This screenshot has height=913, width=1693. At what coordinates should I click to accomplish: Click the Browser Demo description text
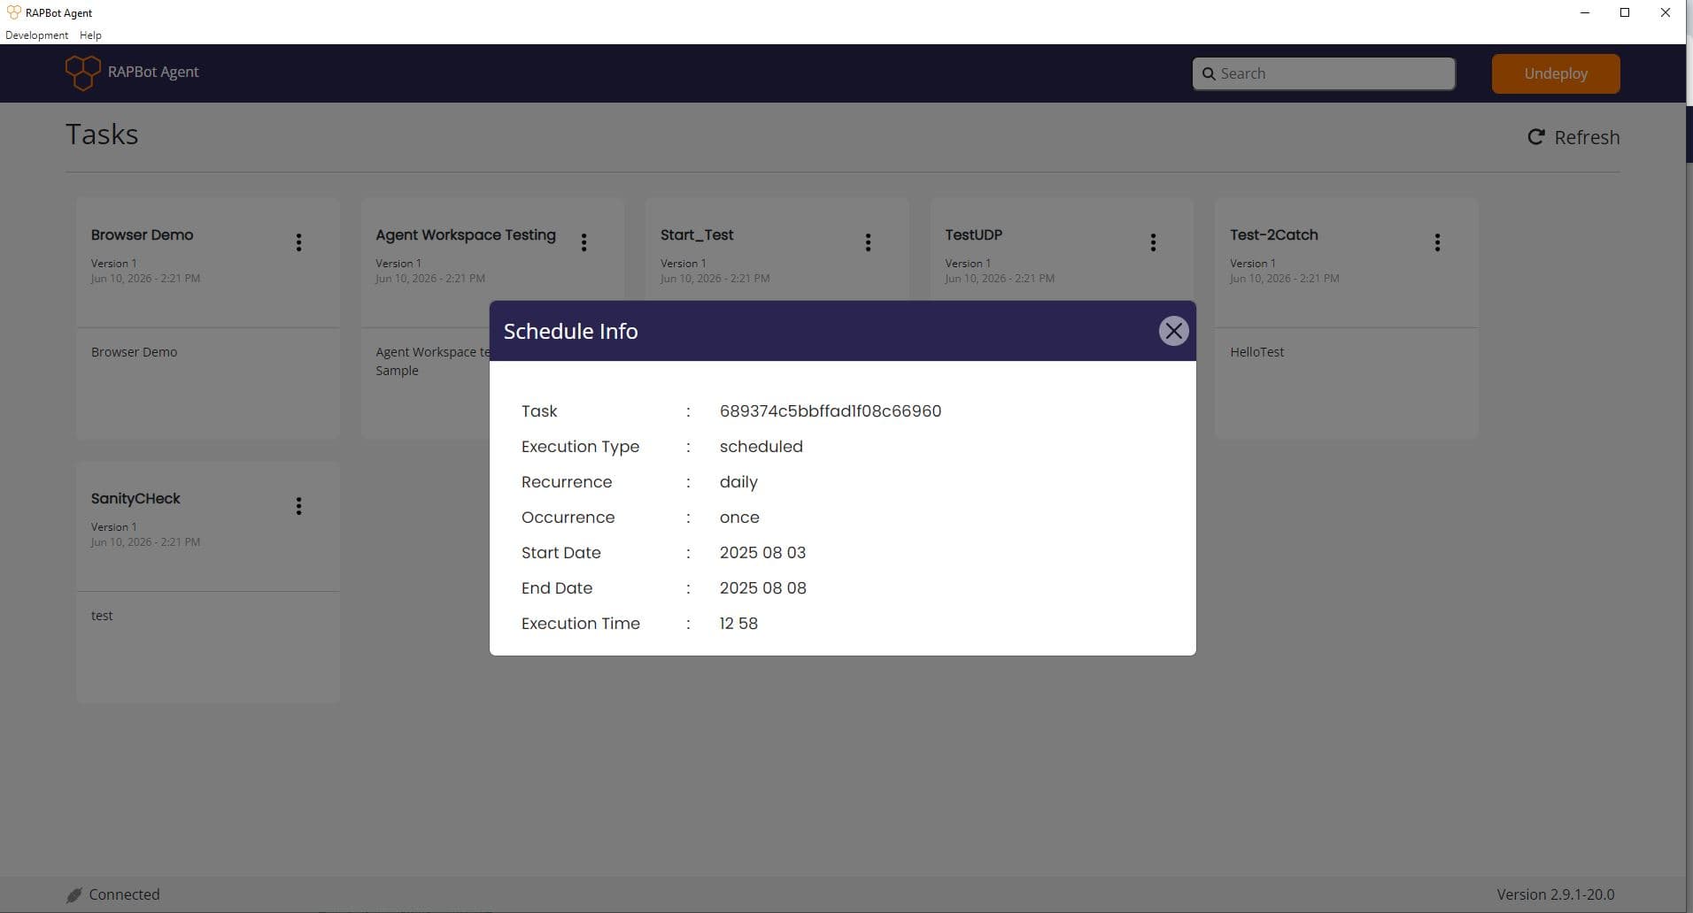pyautogui.click(x=134, y=352)
